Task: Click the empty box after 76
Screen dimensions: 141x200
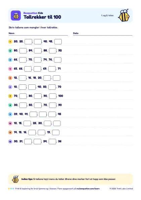Action: coord(58,60)
